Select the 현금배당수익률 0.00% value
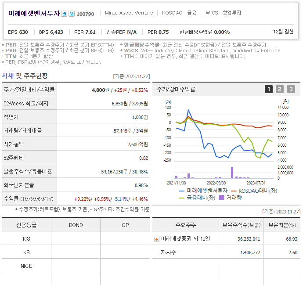This screenshot has height=285, width=303. pos(205,32)
